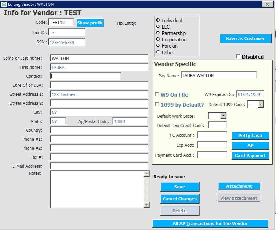The image size is (276, 230).
Task: Click the Zip/Postal Code field
Action: tap(130, 121)
